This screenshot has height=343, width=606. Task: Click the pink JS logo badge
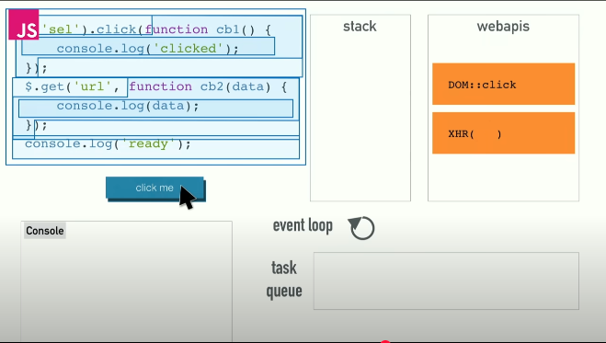coord(24,25)
